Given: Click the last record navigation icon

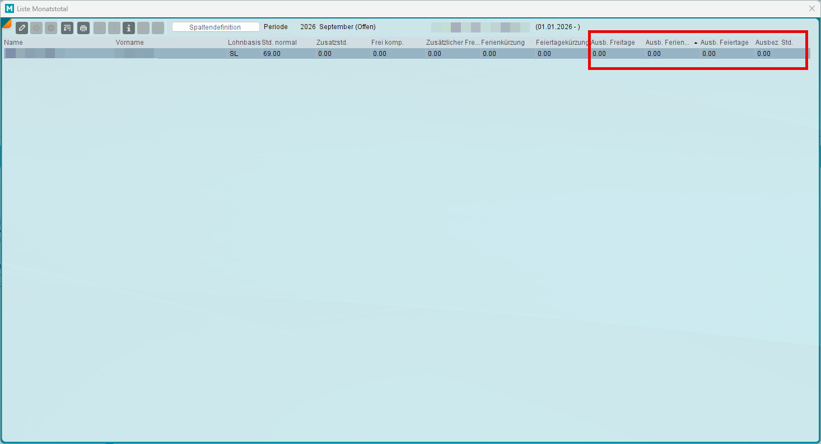Looking at the screenshot, I should (158, 28).
